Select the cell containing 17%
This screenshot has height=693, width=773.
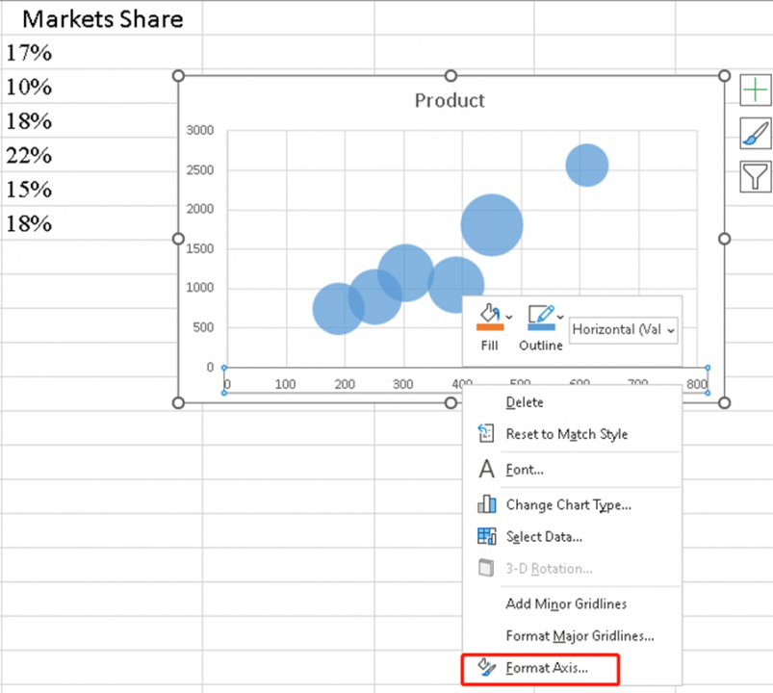pos(102,52)
